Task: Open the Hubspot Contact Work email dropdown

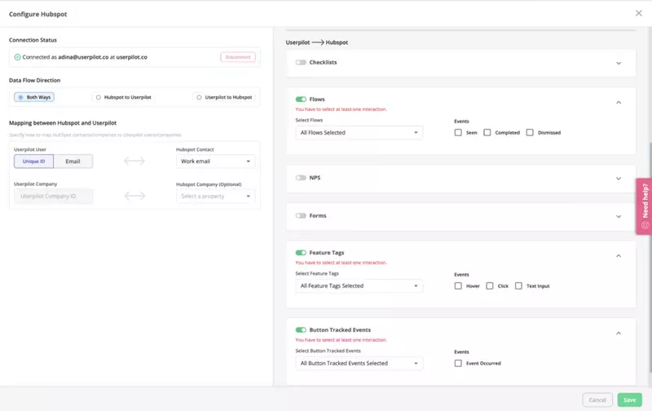Action: click(x=215, y=161)
